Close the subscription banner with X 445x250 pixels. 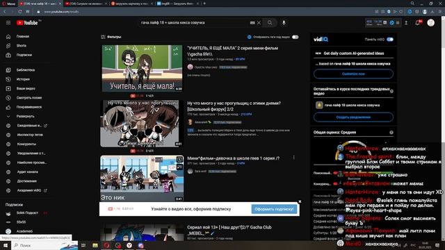click(300, 201)
